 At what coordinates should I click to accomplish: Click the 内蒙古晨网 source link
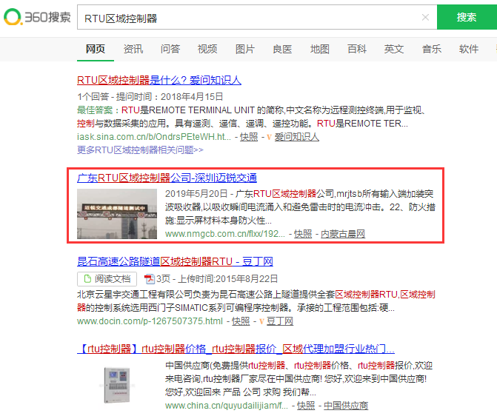[343, 234]
